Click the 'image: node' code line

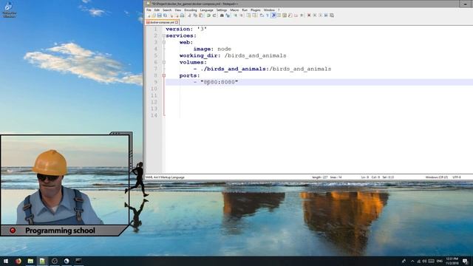coord(212,49)
